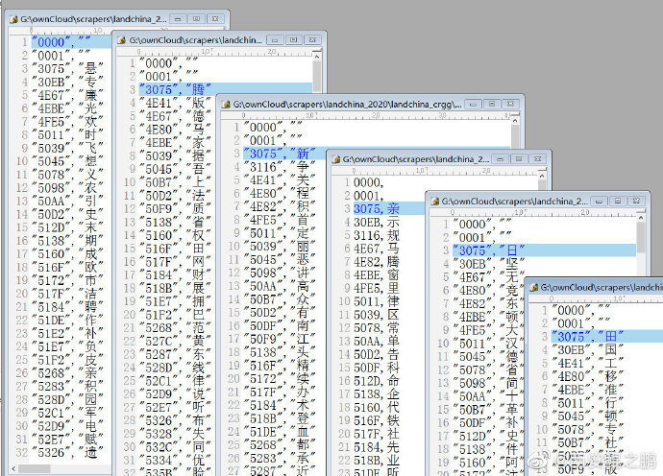Viewport: 663px width, 476px height.
Task: Click document icon of rearmost window with 悬 row
Action: pyautogui.click(x=14, y=19)
